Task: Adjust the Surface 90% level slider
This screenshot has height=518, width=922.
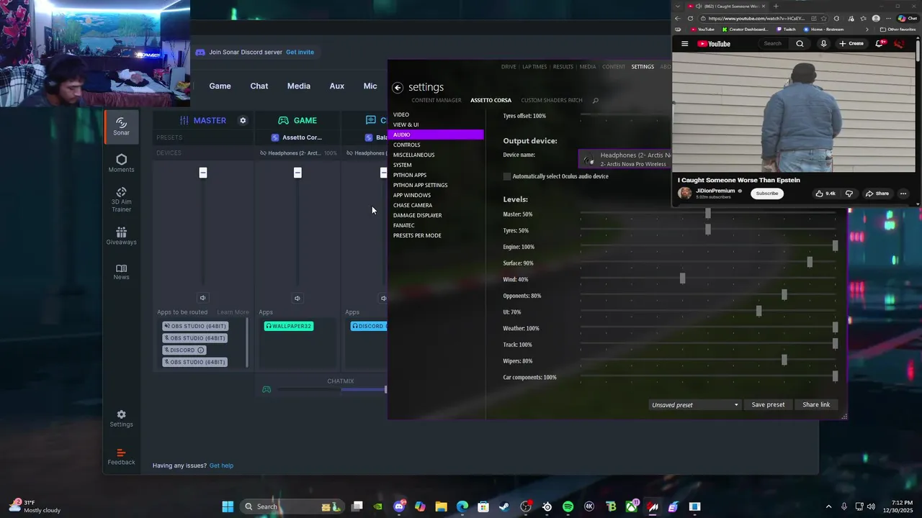Action: pyautogui.click(x=810, y=263)
